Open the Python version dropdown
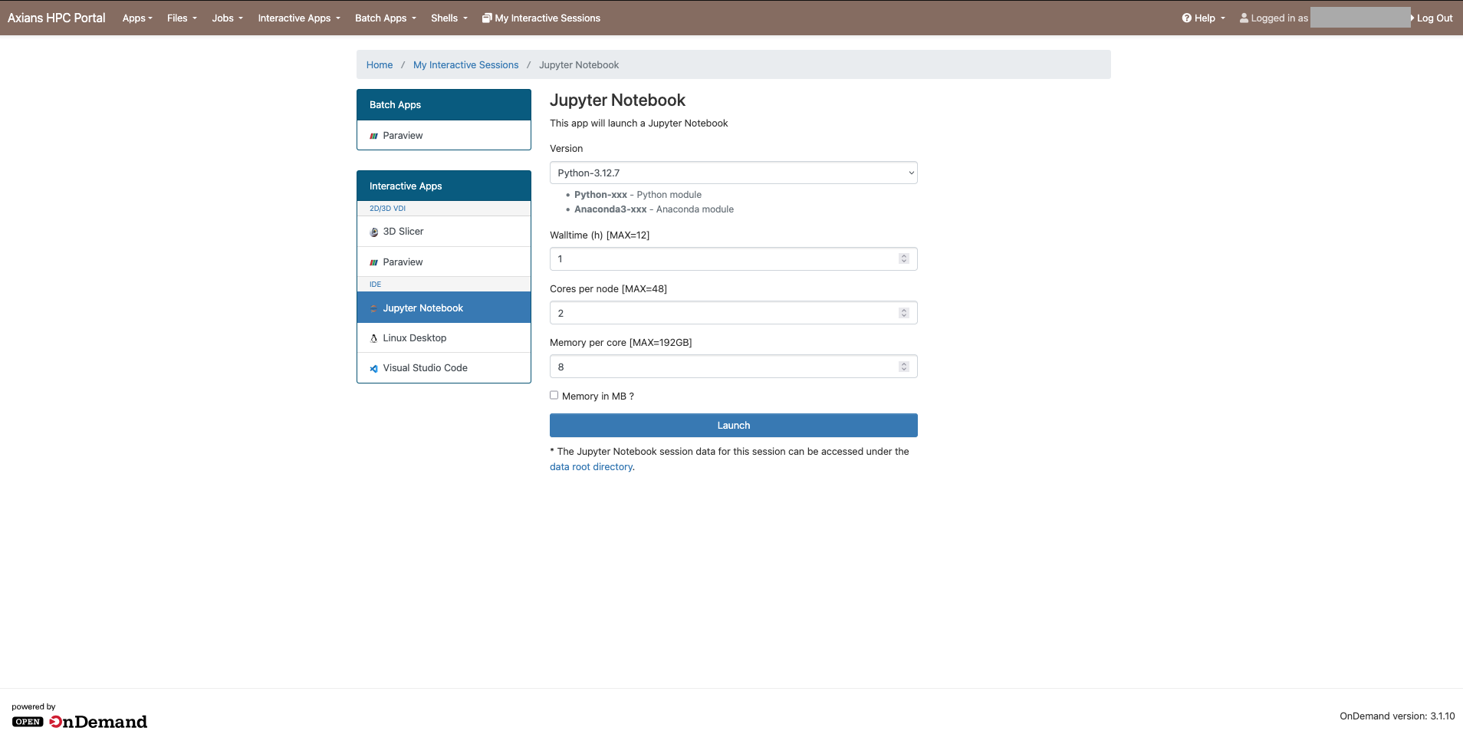1463x734 pixels. click(x=733, y=173)
